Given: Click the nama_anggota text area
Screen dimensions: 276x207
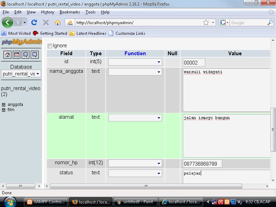Looking at the screenshot, I should [x=226, y=90].
